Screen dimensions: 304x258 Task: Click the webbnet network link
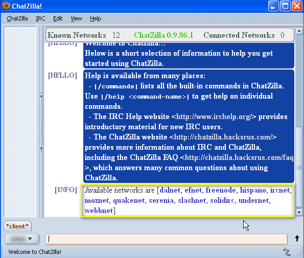pyautogui.click(x=99, y=210)
